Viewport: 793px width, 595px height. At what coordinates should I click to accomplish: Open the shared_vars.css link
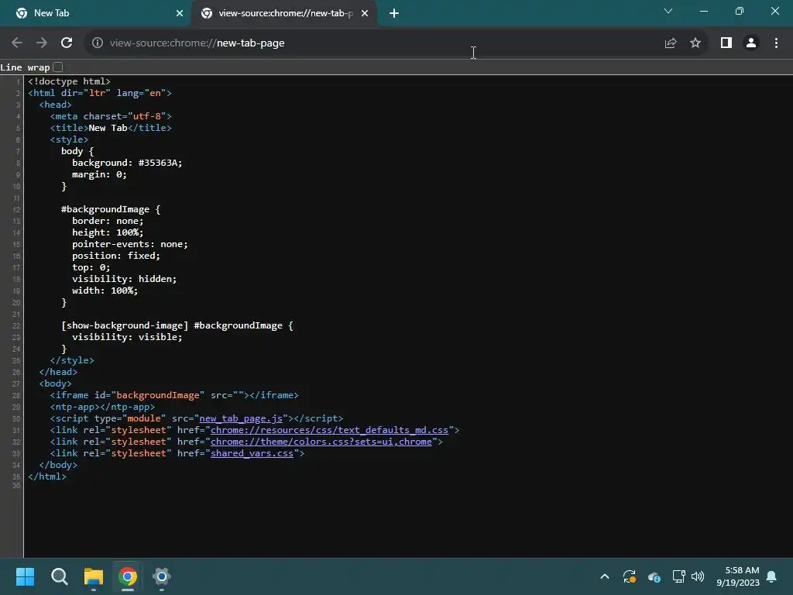pos(252,453)
